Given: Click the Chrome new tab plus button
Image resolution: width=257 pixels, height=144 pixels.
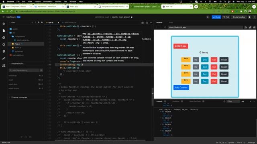Looking at the screenshot, I should (196, 7).
